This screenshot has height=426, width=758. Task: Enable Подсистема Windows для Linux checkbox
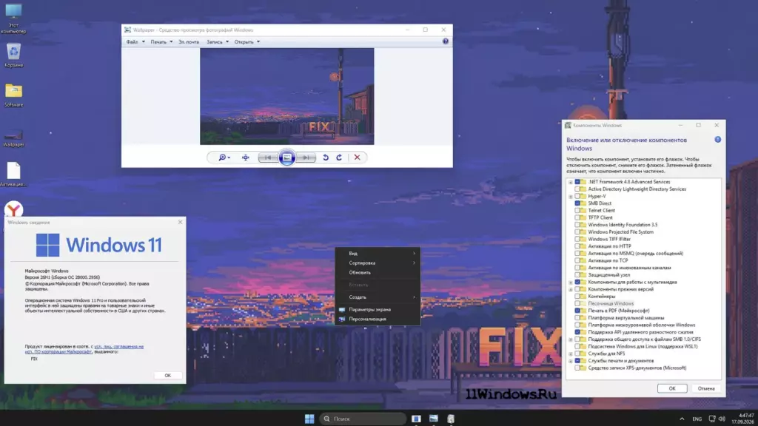(577, 346)
